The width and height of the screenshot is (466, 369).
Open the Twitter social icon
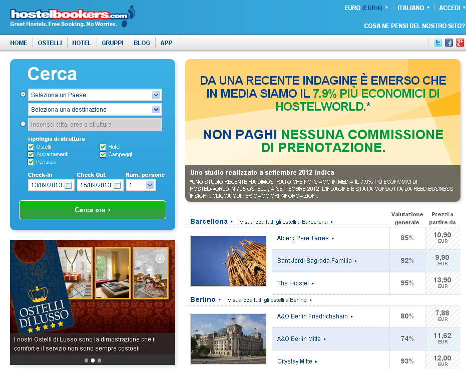pos(438,43)
